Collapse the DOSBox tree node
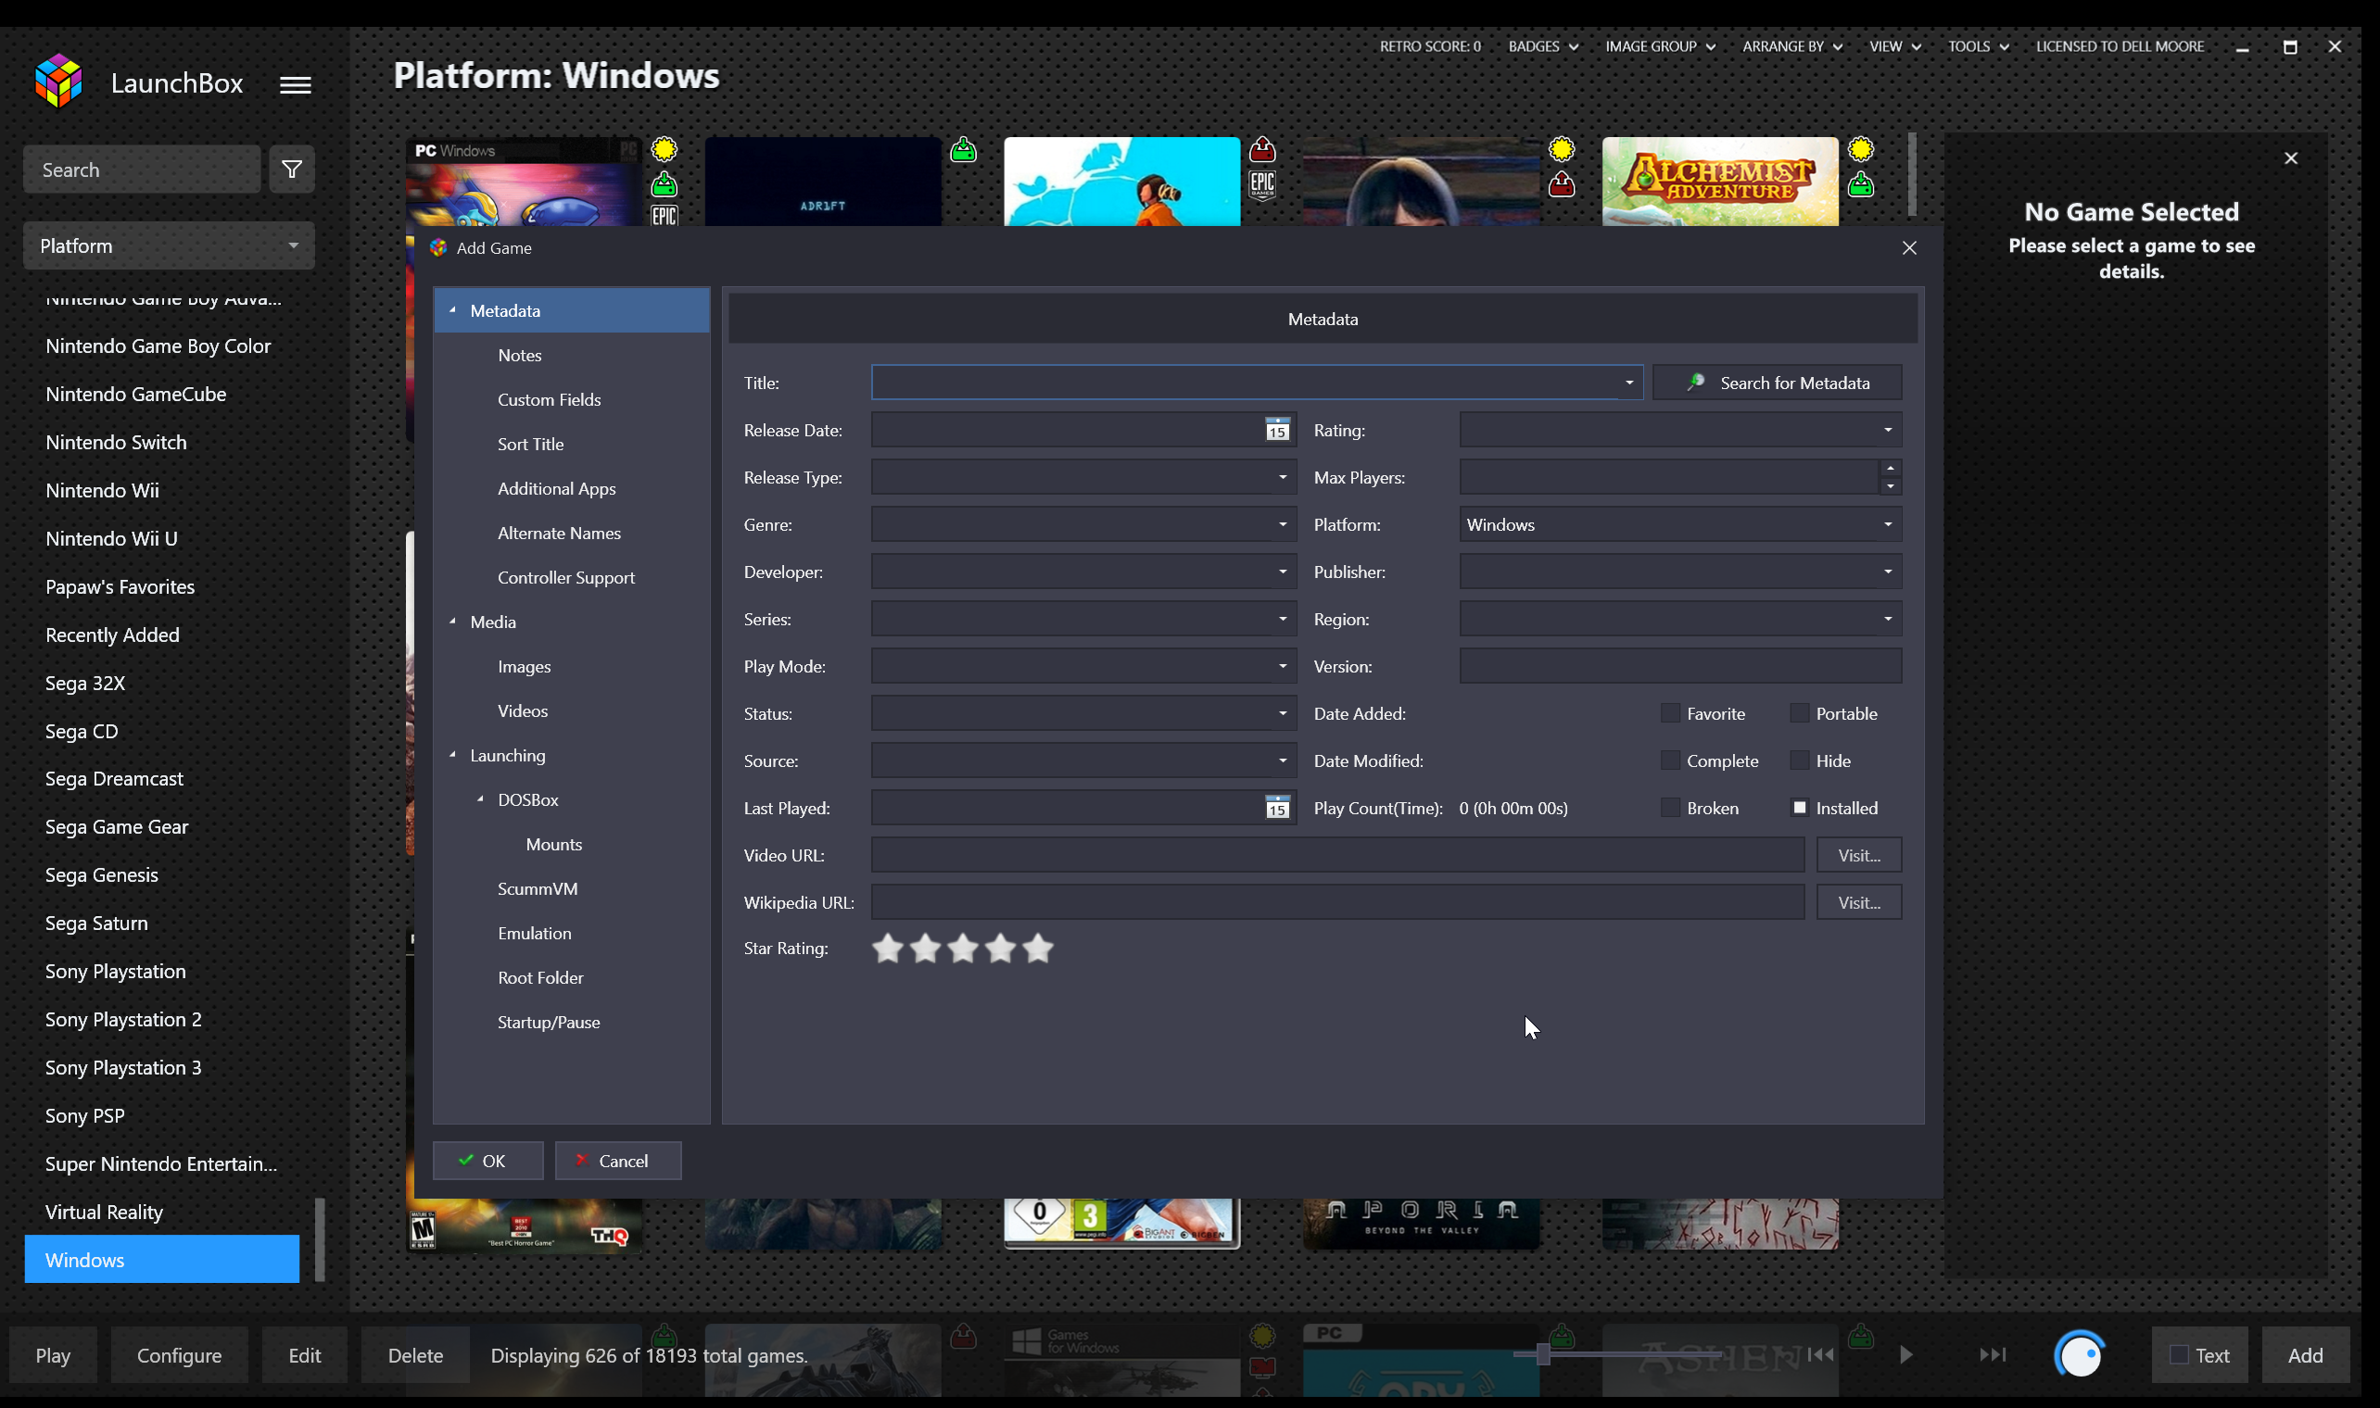Screen dimensions: 2380x1408 click(480, 799)
